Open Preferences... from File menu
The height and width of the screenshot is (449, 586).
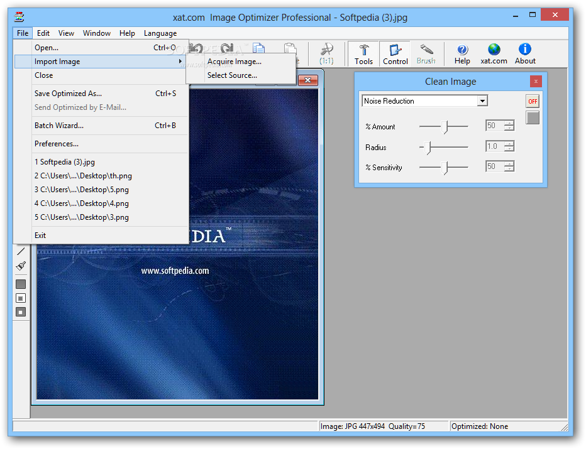(x=101, y=144)
